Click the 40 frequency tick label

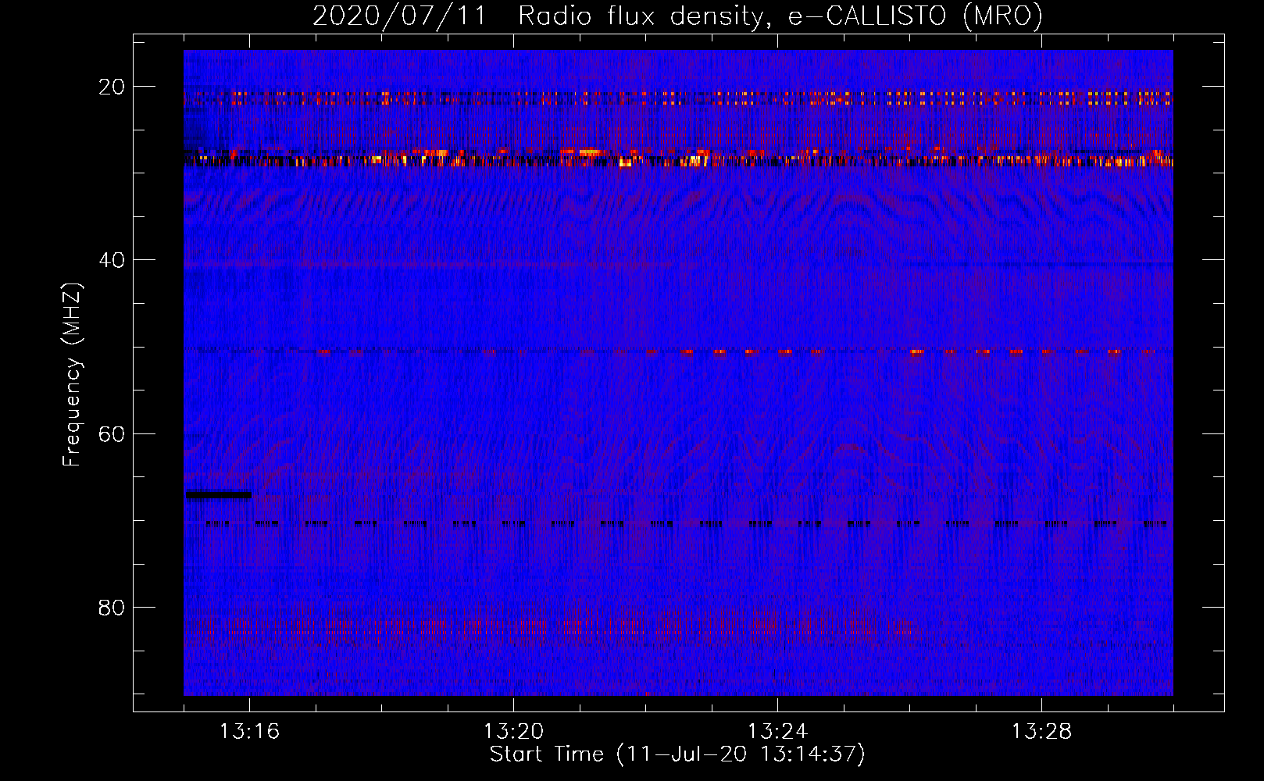112,260
